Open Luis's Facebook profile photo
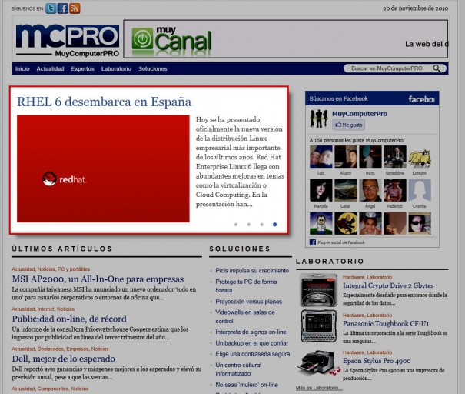Viewport: 465px width, 394px height. 321,157
